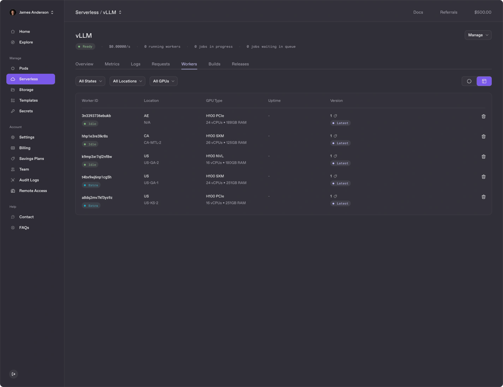Screen dimensions: 503x387
Task: Click worker ID 3n3393736ebukb
Action: pyautogui.click(x=96, y=116)
